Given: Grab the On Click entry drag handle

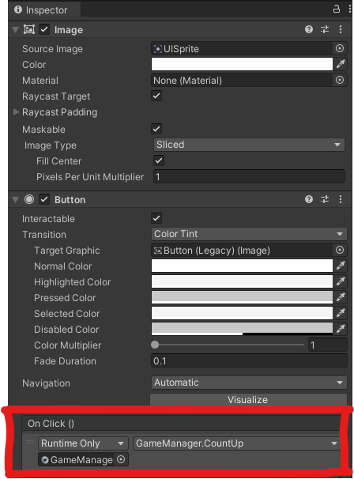Looking at the screenshot, I should [30, 442].
